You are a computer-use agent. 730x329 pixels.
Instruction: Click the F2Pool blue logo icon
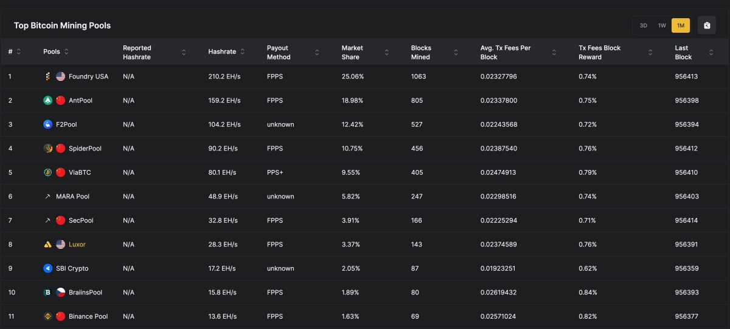47,124
